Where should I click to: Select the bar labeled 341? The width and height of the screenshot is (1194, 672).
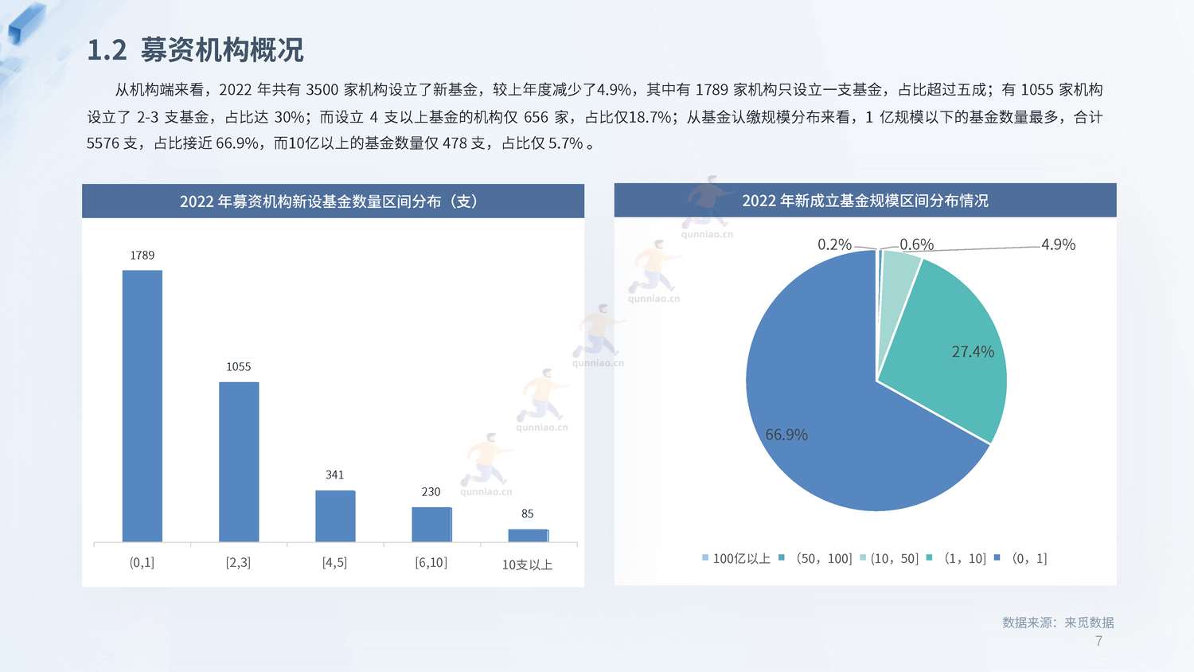pos(335,516)
